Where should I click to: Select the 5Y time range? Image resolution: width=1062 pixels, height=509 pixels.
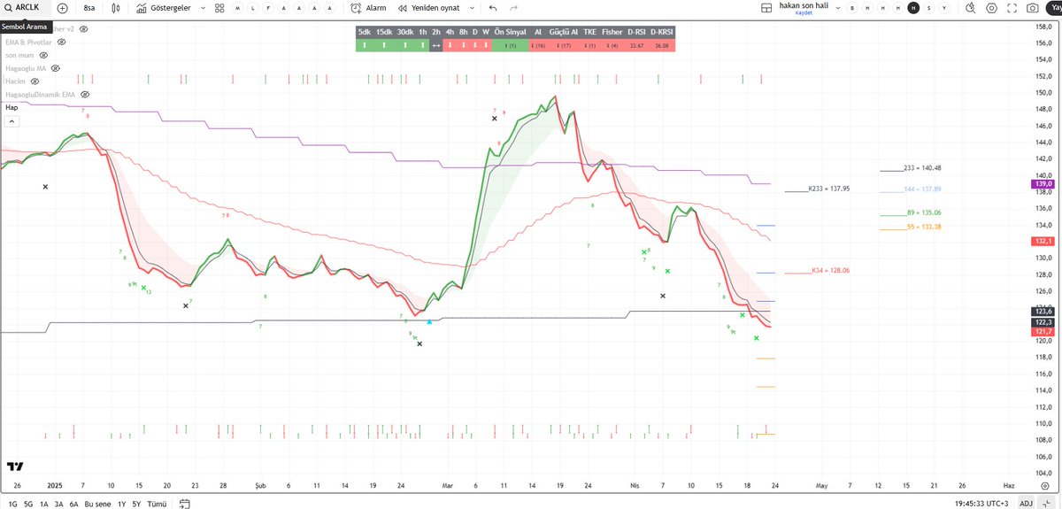coord(136,504)
